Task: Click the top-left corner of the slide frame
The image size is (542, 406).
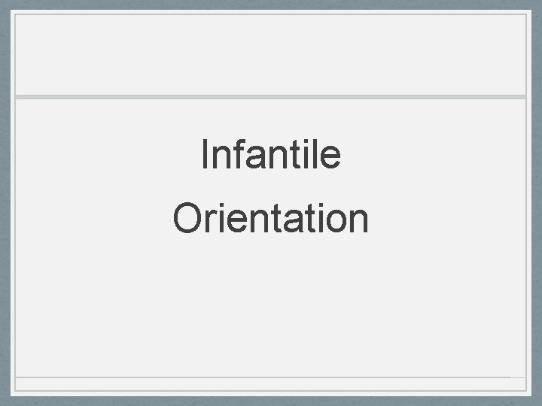Action: [x=14, y=13]
